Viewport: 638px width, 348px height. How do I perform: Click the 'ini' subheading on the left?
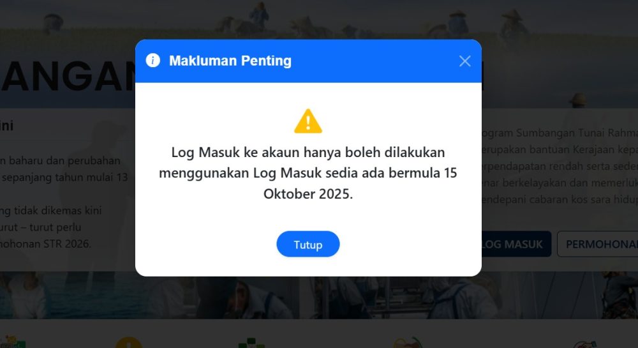6,126
